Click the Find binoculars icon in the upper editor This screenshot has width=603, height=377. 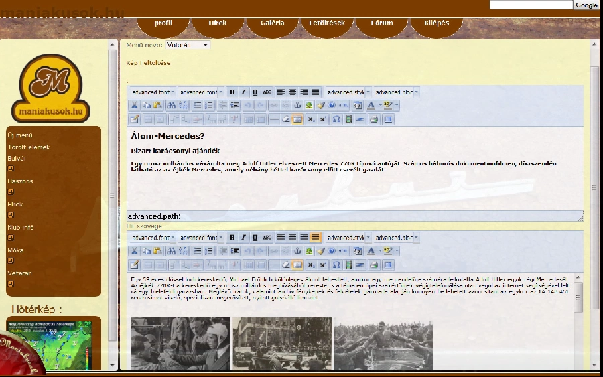(x=172, y=105)
